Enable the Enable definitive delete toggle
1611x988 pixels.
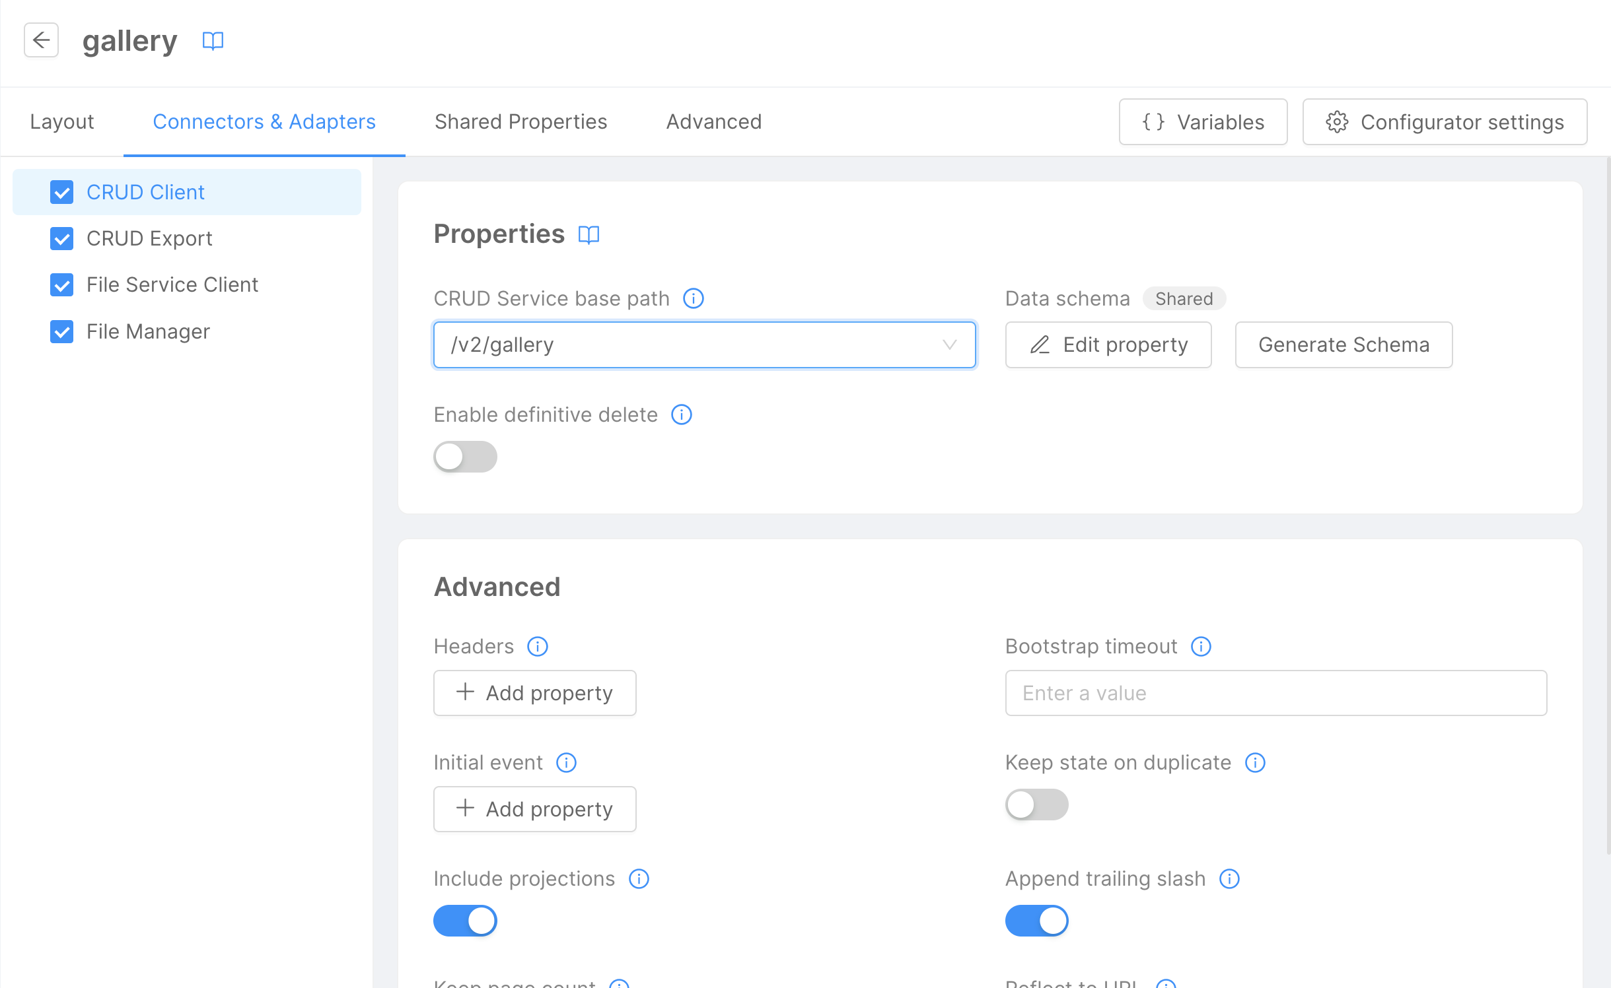[x=465, y=456]
